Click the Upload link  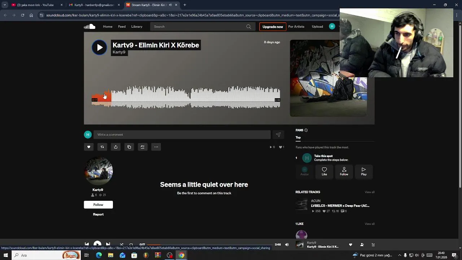(x=317, y=26)
